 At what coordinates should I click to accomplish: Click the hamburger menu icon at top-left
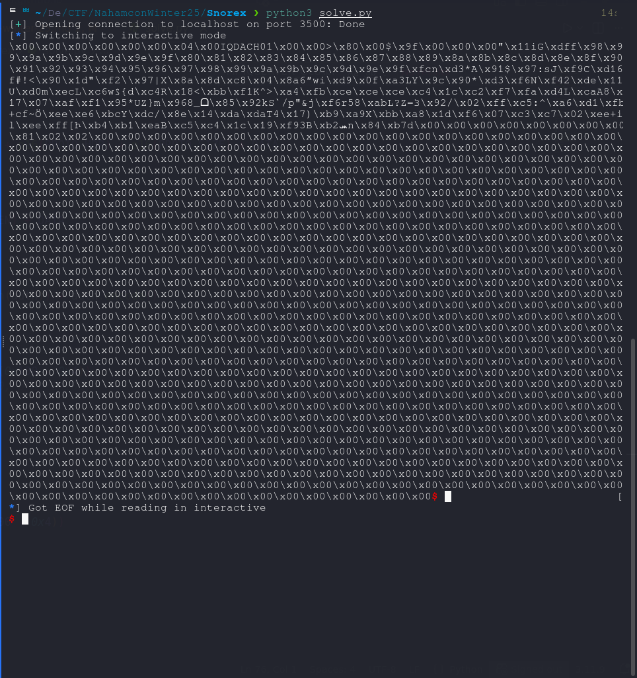point(13,12)
